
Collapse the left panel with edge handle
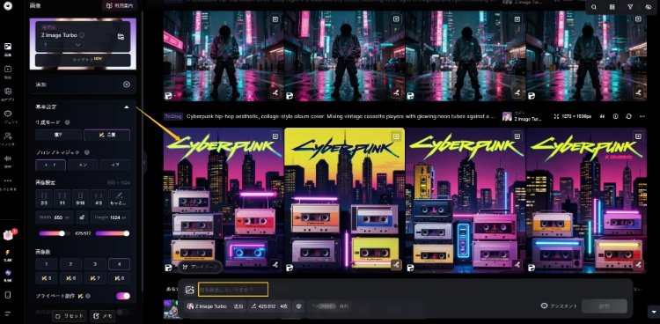(144, 162)
